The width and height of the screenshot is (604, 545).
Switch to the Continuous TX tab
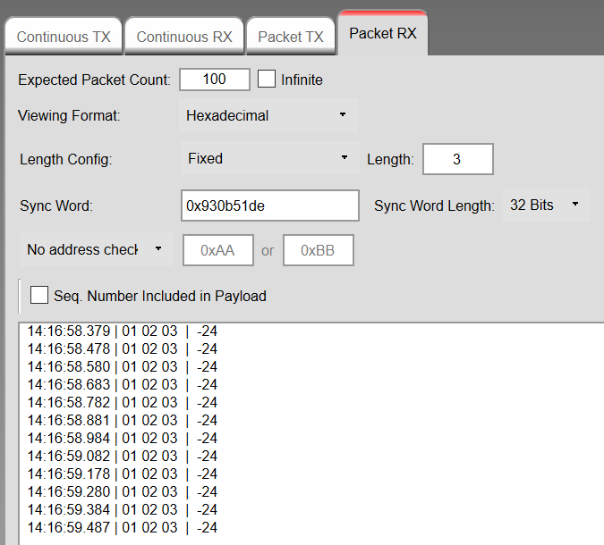tap(64, 37)
